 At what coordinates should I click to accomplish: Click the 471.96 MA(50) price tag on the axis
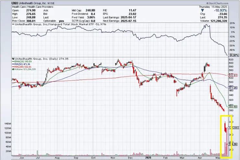click(x=233, y=88)
